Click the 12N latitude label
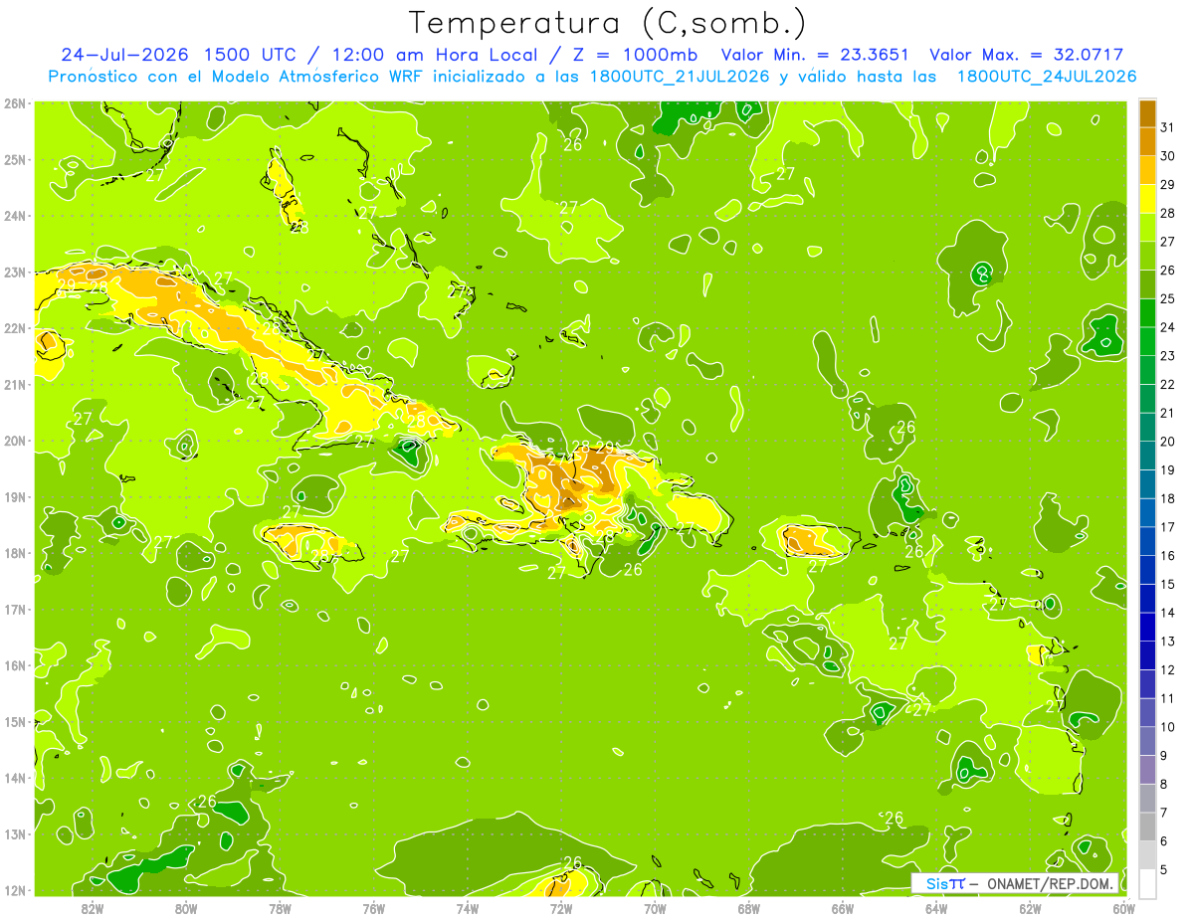Viewport: 1194px width, 922px height. (x=14, y=890)
